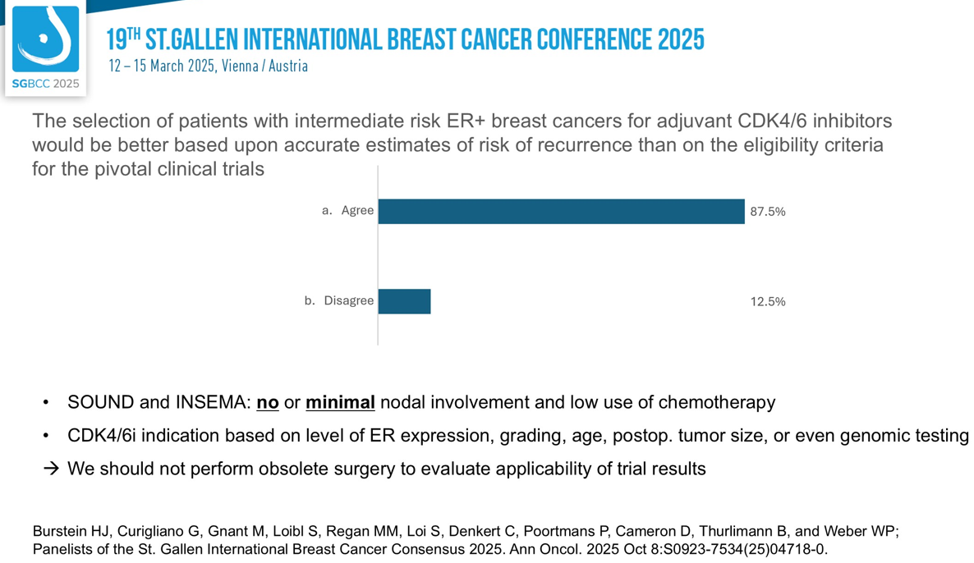974x563 pixels.
Task: Click the conference title heading text
Action: [x=405, y=39]
